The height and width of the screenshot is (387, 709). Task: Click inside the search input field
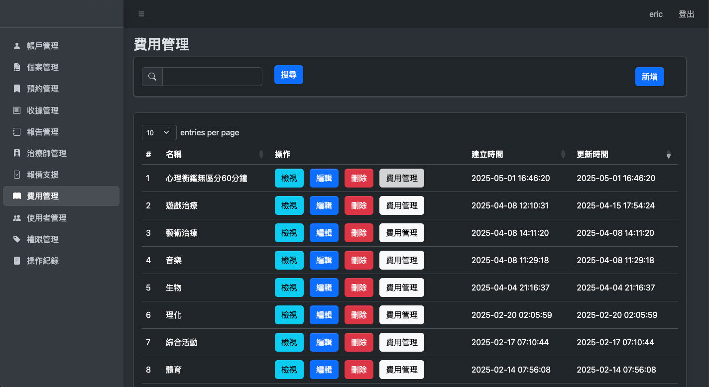tap(212, 76)
